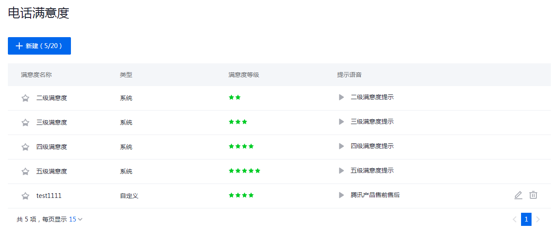The image size is (553, 232).
Task: Toggle the star for 四级满意度
Action: [25, 147]
